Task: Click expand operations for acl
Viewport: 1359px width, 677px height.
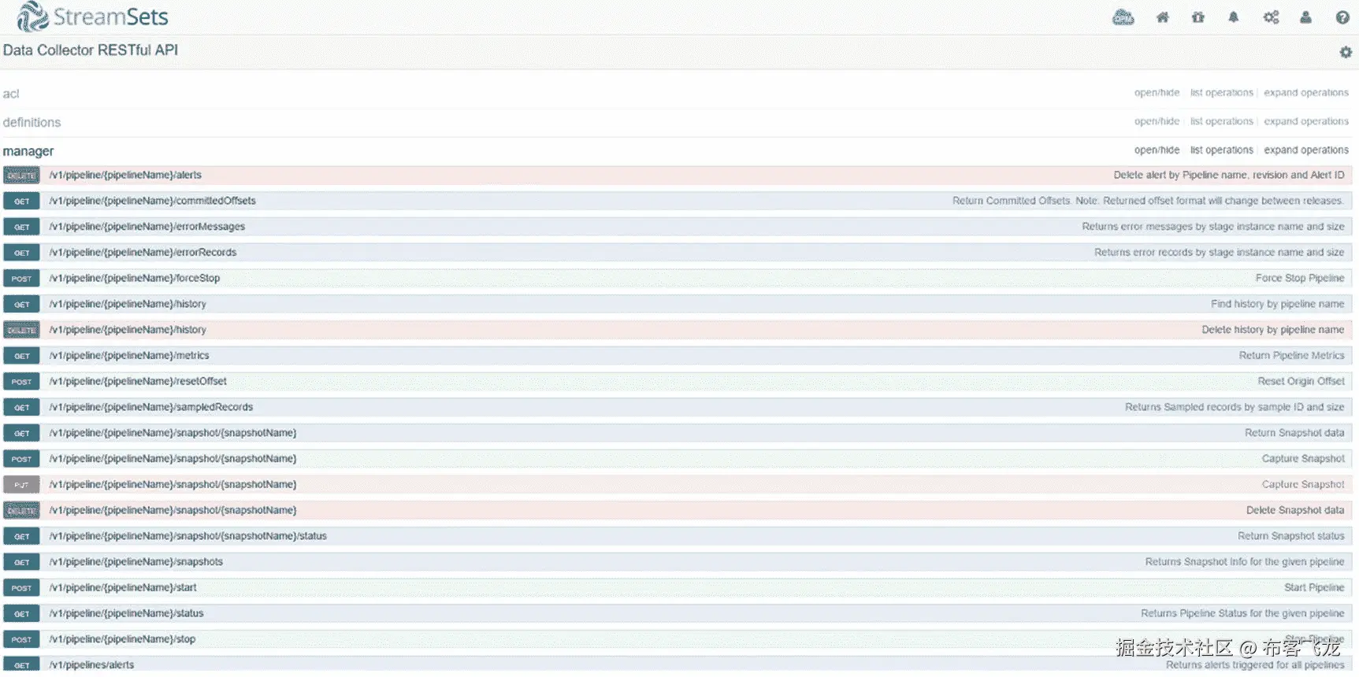Action: click(x=1306, y=93)
